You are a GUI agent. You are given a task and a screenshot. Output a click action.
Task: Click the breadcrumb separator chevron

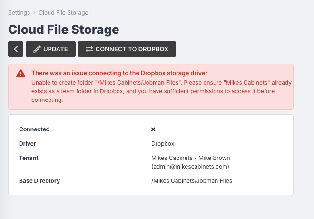(34, 13)
